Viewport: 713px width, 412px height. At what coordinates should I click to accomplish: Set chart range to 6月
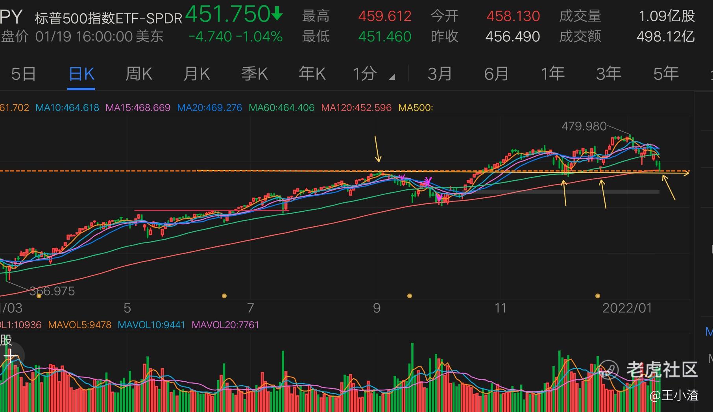coord(496,74)
